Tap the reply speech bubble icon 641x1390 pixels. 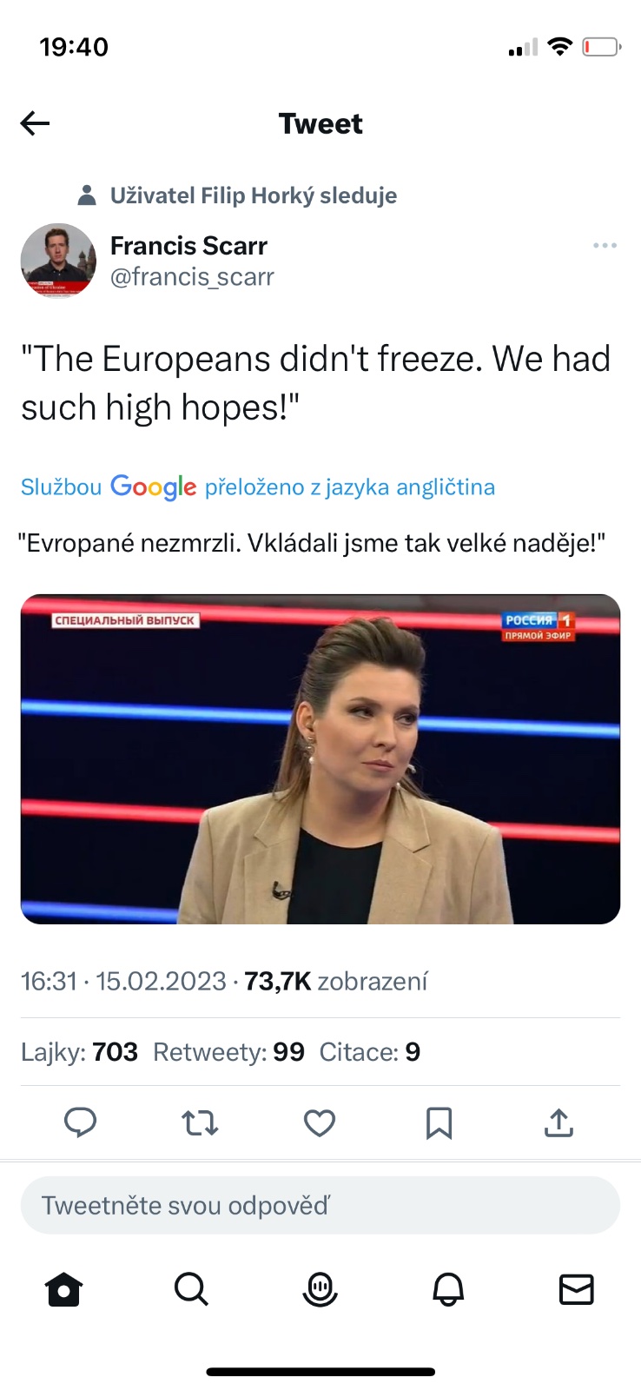pos(81,1122)
